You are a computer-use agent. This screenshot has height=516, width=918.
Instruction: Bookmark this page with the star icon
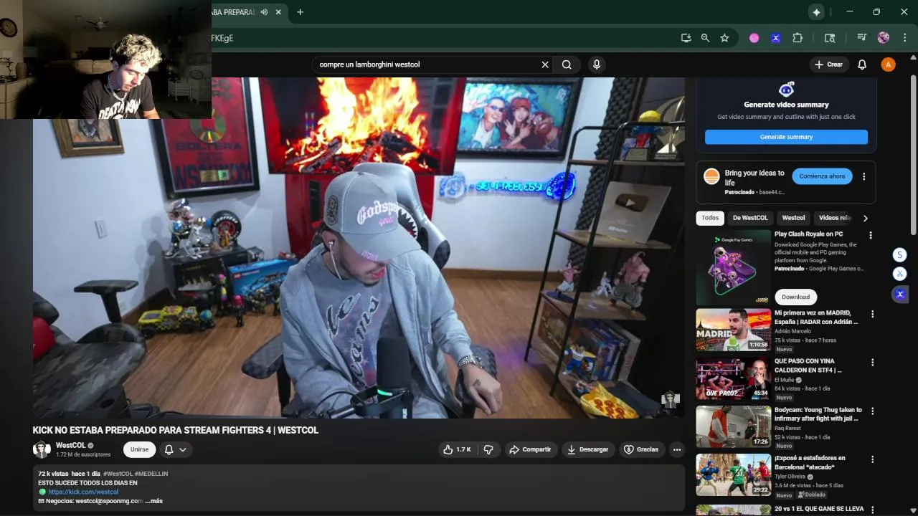click(724, 38)
